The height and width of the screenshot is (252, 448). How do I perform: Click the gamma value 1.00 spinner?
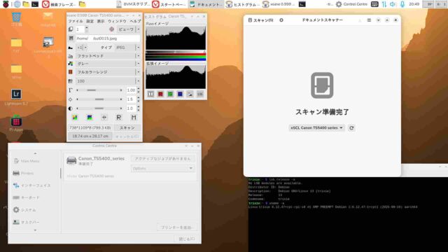[x=133, y=90]
